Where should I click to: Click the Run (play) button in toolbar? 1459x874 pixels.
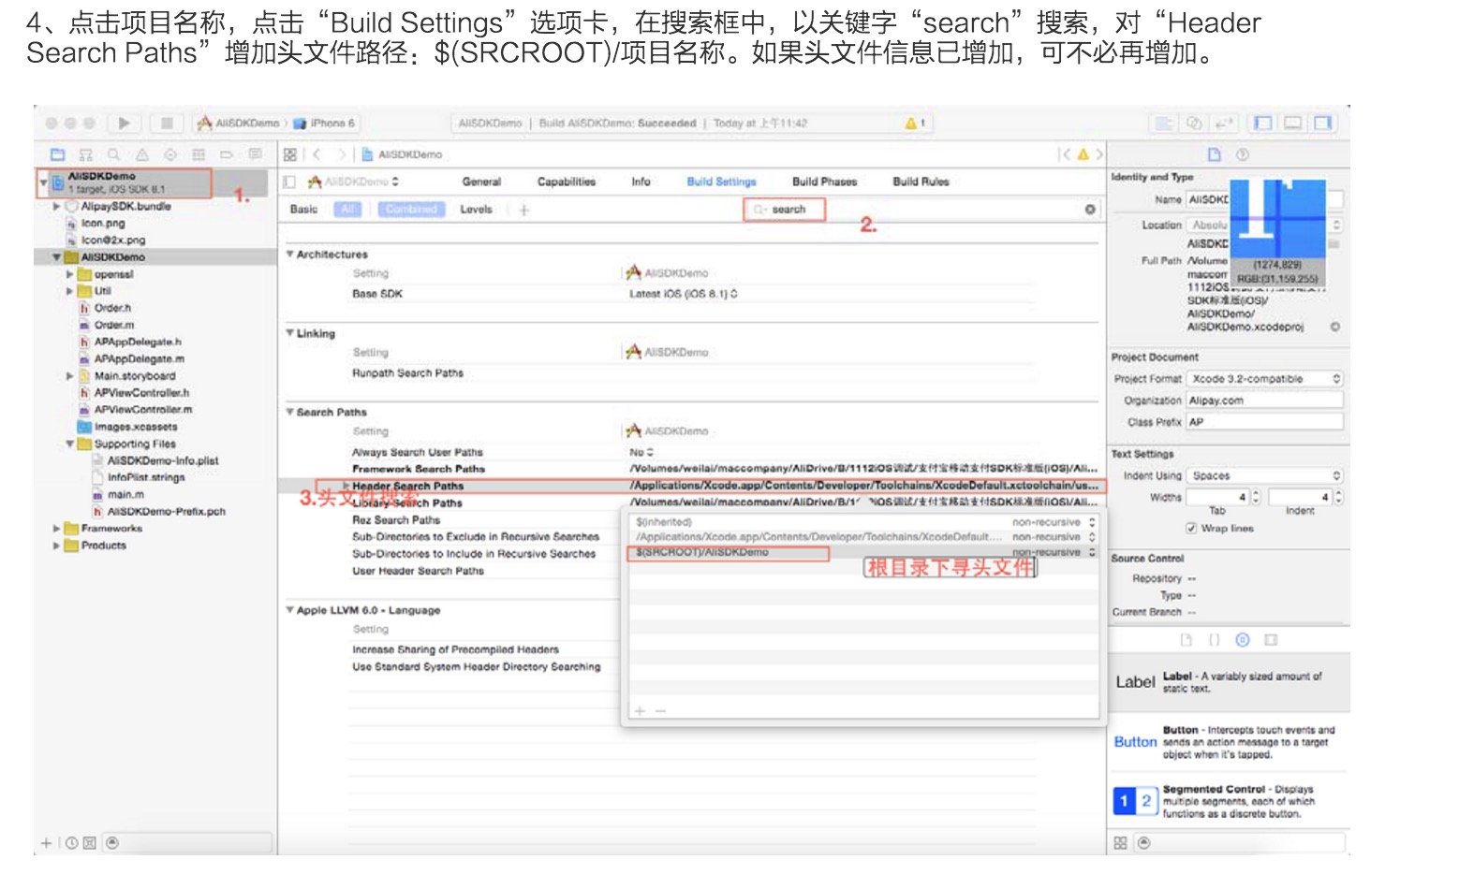(x=124, y=123)
